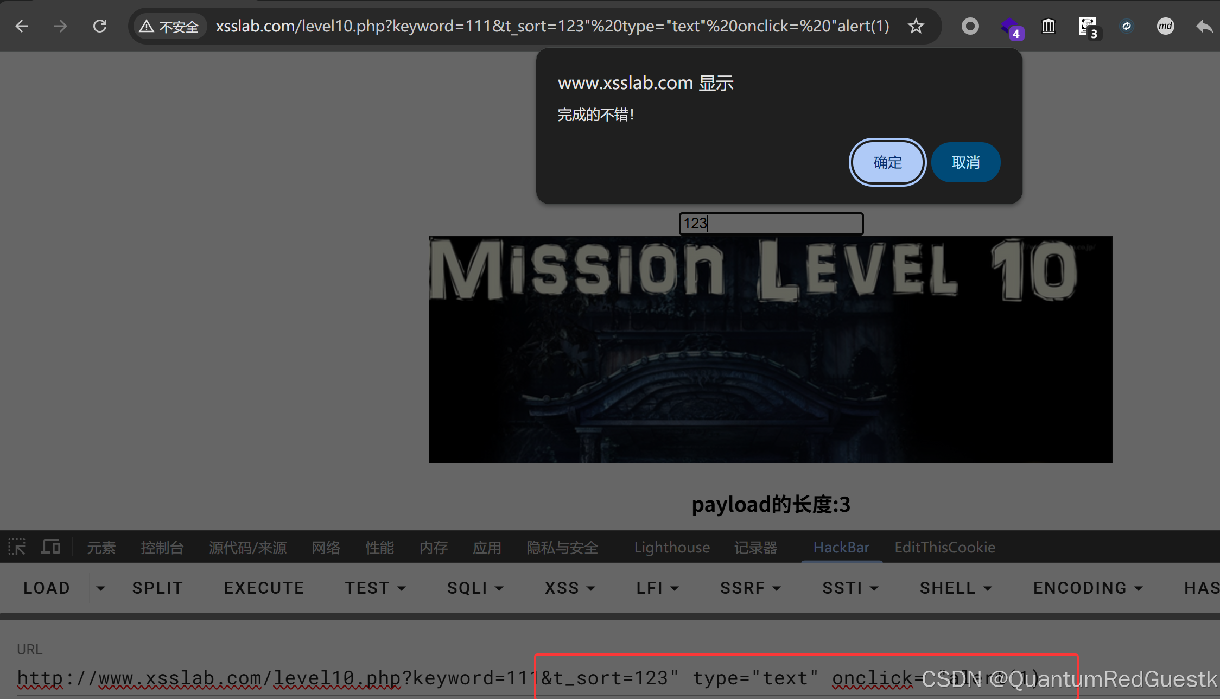The image size is (1220, 699).
Task: Activate the DevTools inspect element picker
Action: point(17,547)
